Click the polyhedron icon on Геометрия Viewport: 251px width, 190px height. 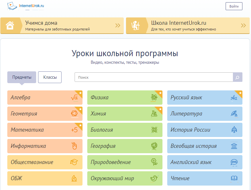75,114
